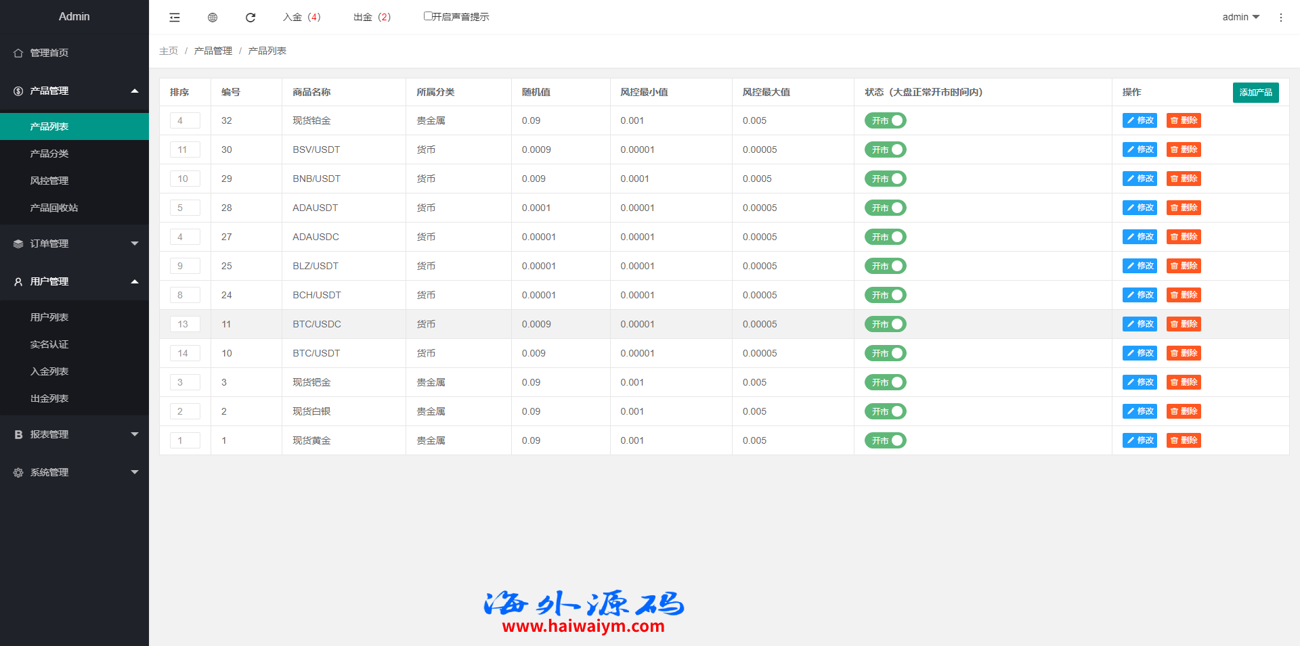Click the sort order field for BTC/USDC
The height and width of the screenshot is (646, 1300).
point(185,324)
